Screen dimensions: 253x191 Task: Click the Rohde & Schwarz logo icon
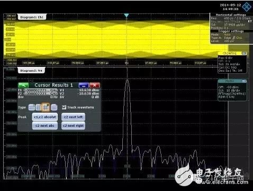pos(247,7)
